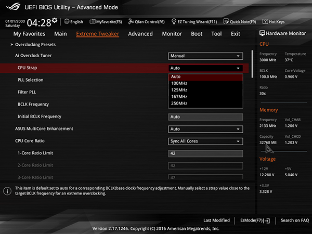Click memory capacity 32768 MB value
This screenshot has height=234, width=312.
coord(268,142)
